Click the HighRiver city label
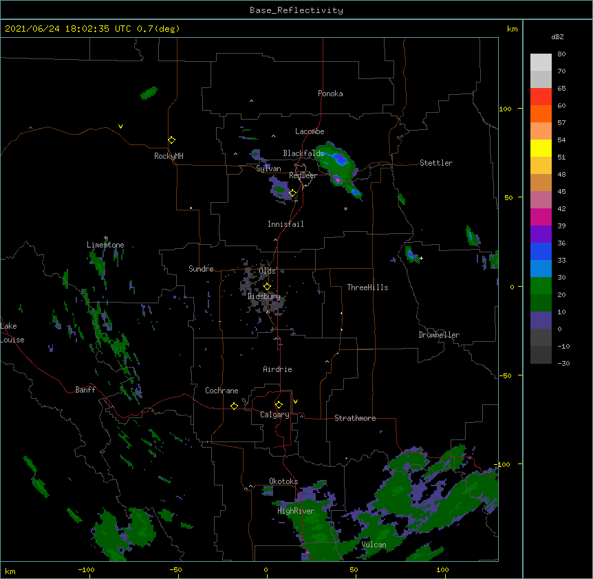The width and height of the screenshot is (593, 579). pos(296,511)
